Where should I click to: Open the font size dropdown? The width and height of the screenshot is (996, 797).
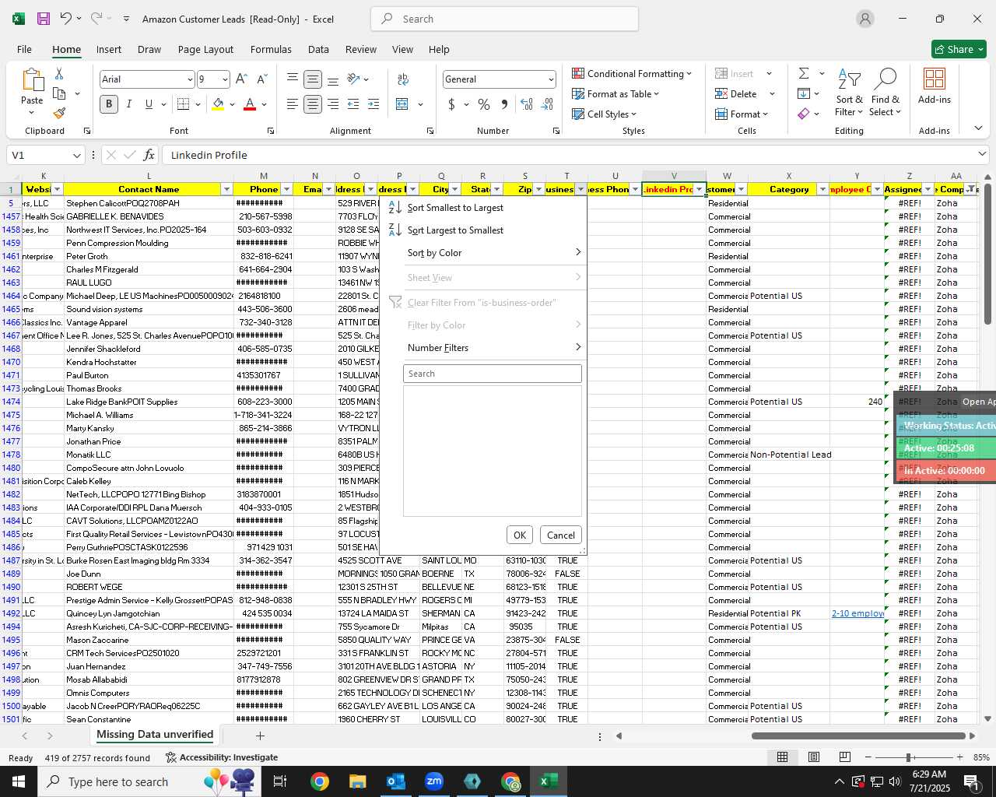[x=225, y=79]
